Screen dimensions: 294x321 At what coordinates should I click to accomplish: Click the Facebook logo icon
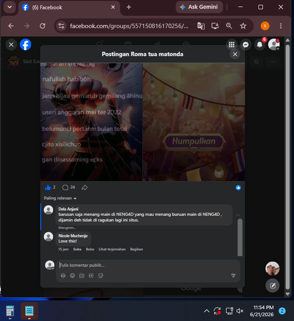click(x=25, y=44)
